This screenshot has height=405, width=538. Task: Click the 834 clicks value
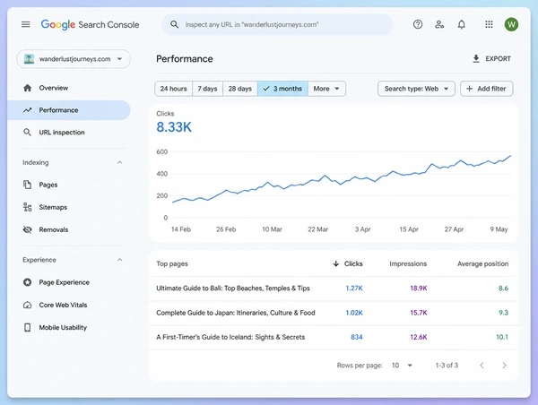[357, 337]
